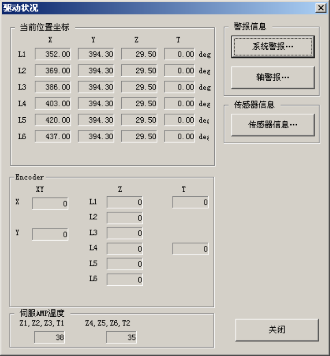Image resolution: width=330 pixels, height=356 pixels.
Task: Focus the L5 Z coordinate field
Action: (x=139, y=120)
